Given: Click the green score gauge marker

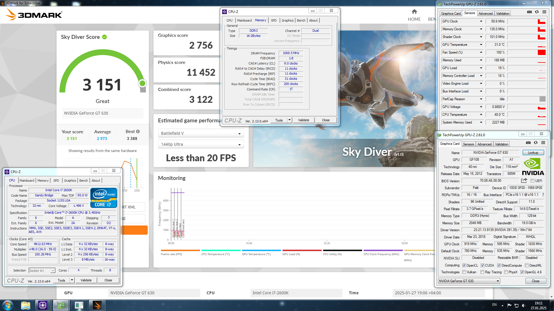Looking at the screenshot, I should (142, 83).
